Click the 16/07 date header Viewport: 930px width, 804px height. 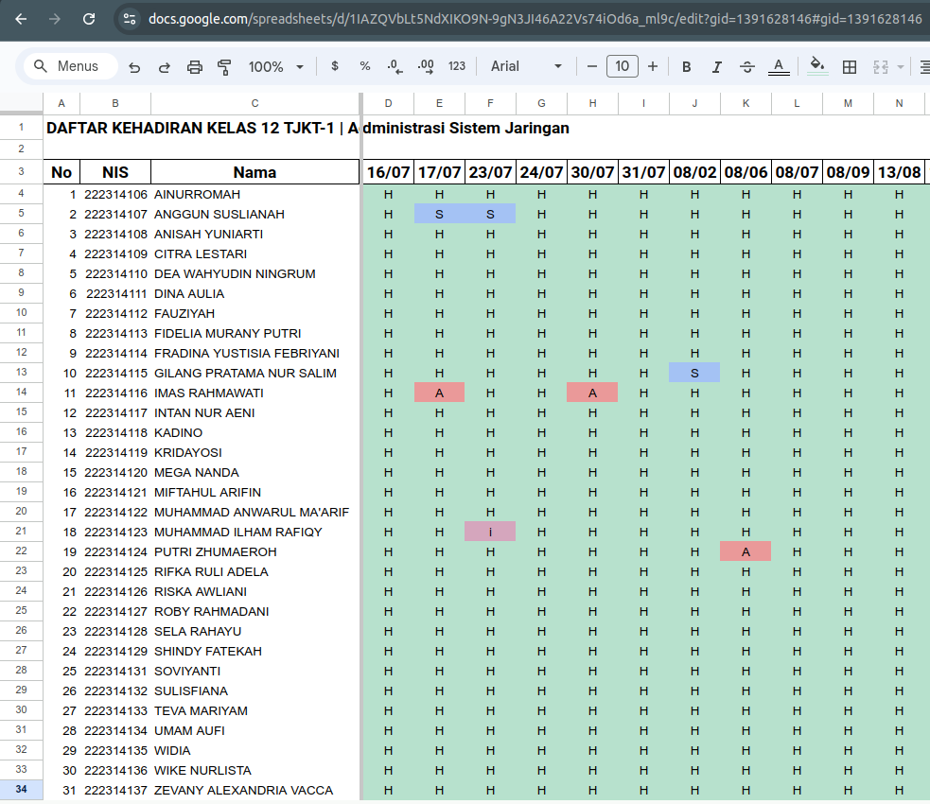(388, 172)
